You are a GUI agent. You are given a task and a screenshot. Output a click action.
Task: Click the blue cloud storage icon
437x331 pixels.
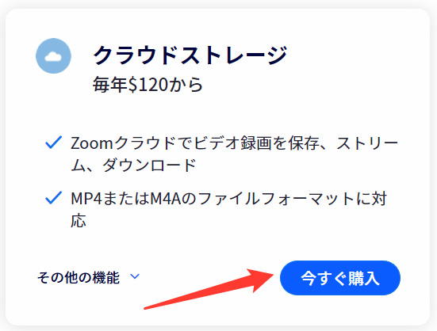(x=53, y=56)
